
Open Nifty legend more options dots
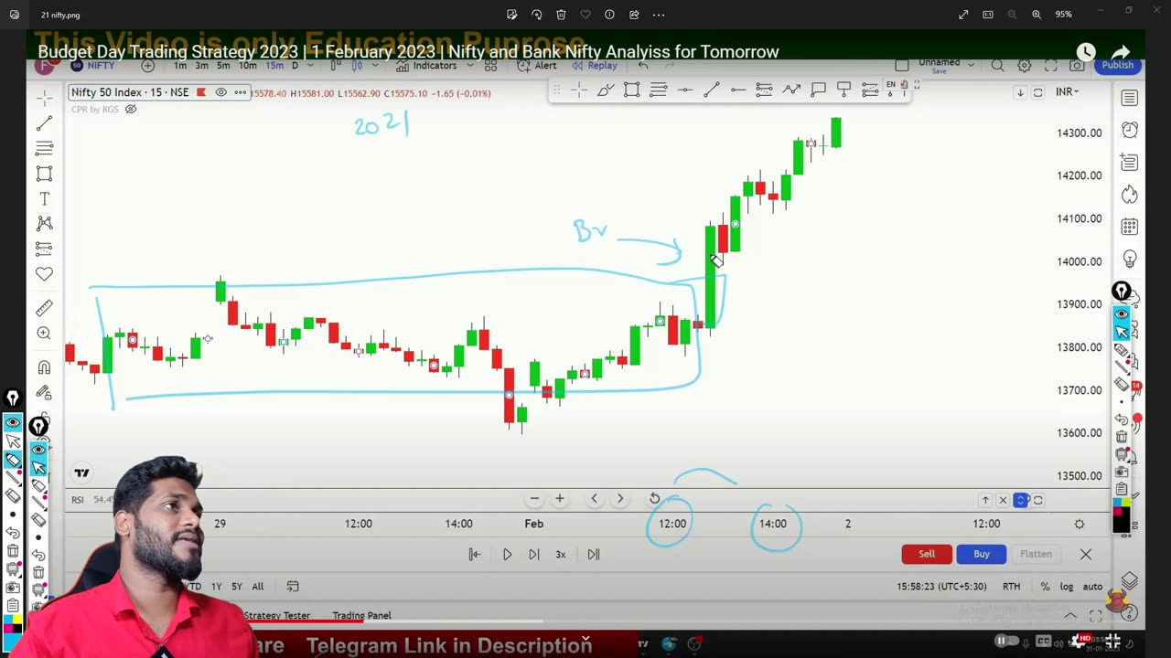241,92
